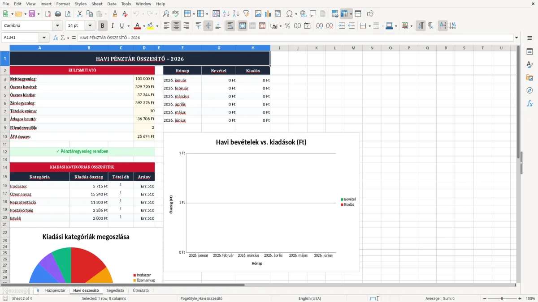The height and width of the screenshot is (302, 538).
Task: Toggle Center Horizontally alignment
Action: (176, 26)
